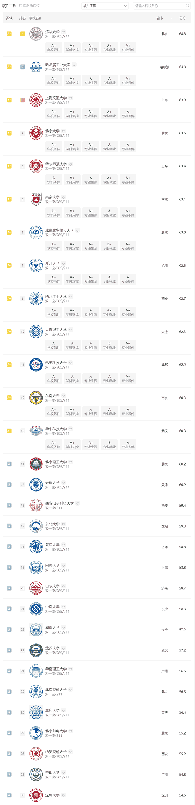The width and height of the screenshot is (195, 805).
Task: Open the 软件工程 subject dropdown
Action: 105,6
